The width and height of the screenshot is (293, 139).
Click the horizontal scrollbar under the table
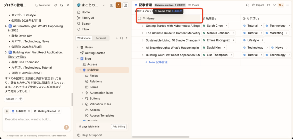[161, 137]
